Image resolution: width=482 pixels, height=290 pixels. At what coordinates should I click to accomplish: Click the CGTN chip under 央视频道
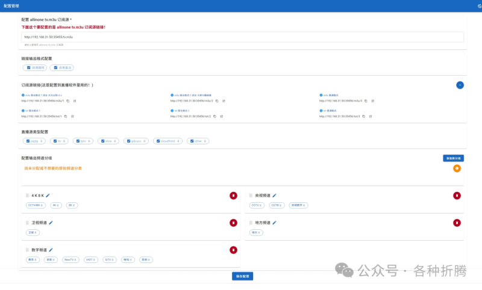click(x=277, y=205)
